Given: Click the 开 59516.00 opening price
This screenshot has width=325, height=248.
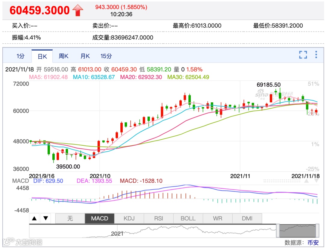Looking at the screenshot, I should (52, 70).
